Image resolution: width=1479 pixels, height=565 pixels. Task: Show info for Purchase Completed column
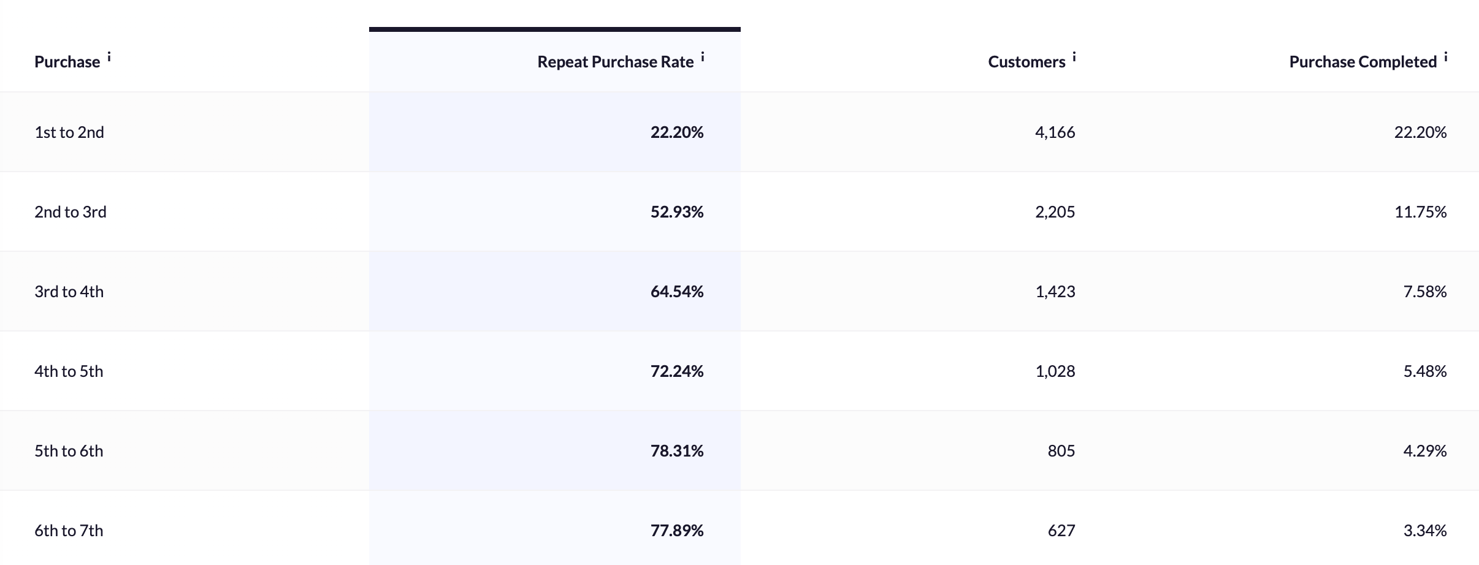tap(1445, 57)
